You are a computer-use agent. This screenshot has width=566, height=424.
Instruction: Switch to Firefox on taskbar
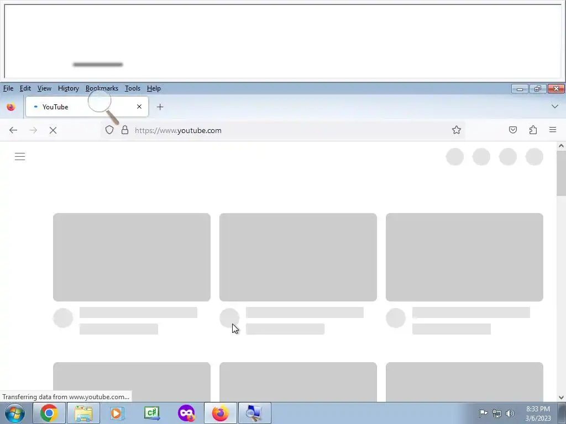pyautogui.click(x=220, y=413)
